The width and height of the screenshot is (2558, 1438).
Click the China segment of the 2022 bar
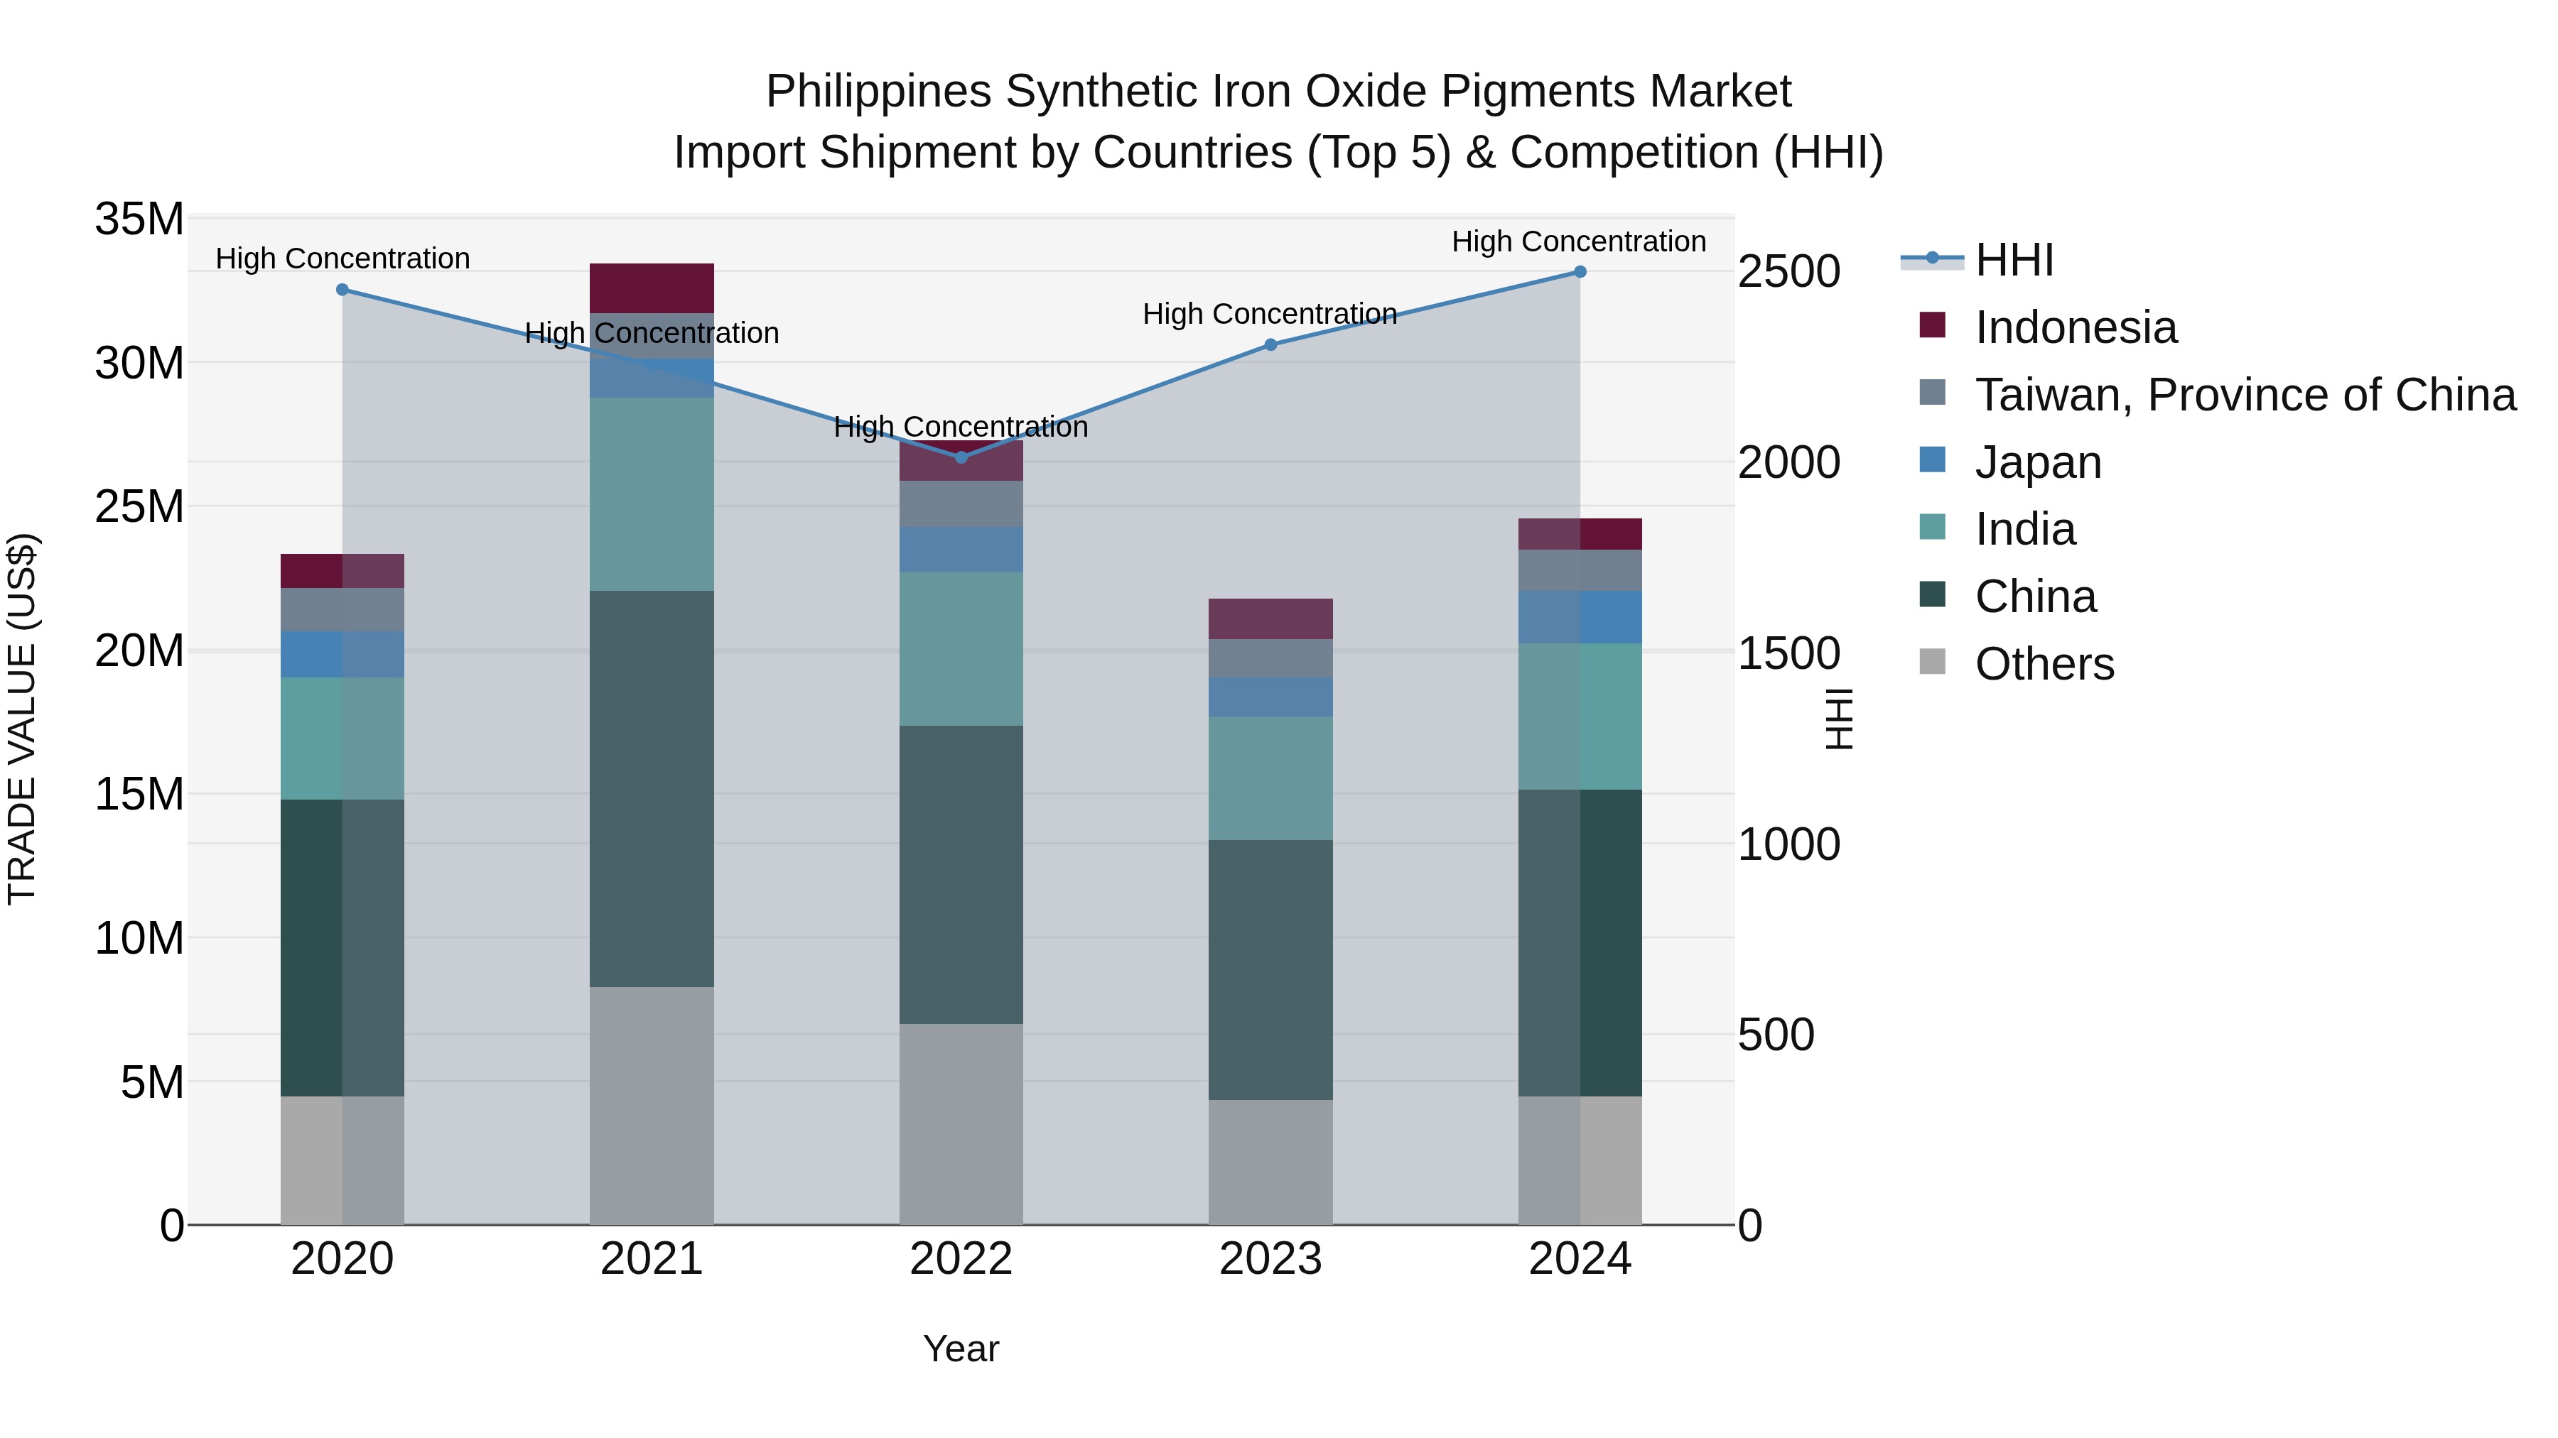pos(961,876)
